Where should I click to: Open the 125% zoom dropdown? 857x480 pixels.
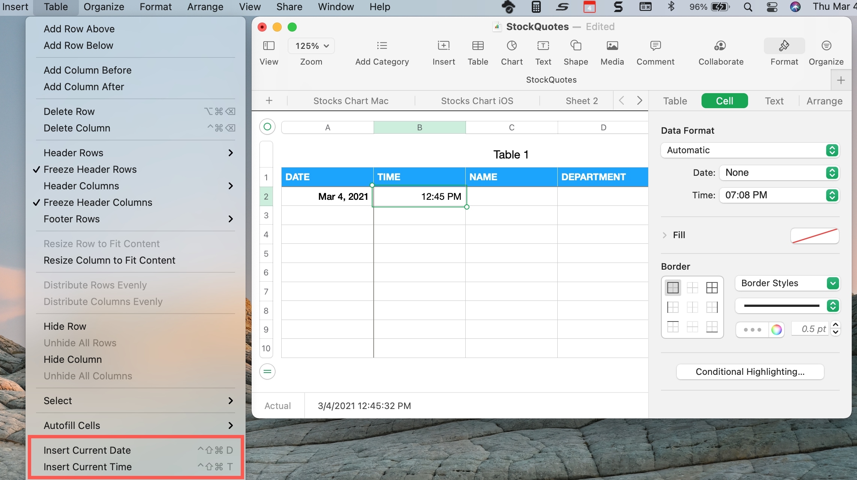(x=311, y=46)
